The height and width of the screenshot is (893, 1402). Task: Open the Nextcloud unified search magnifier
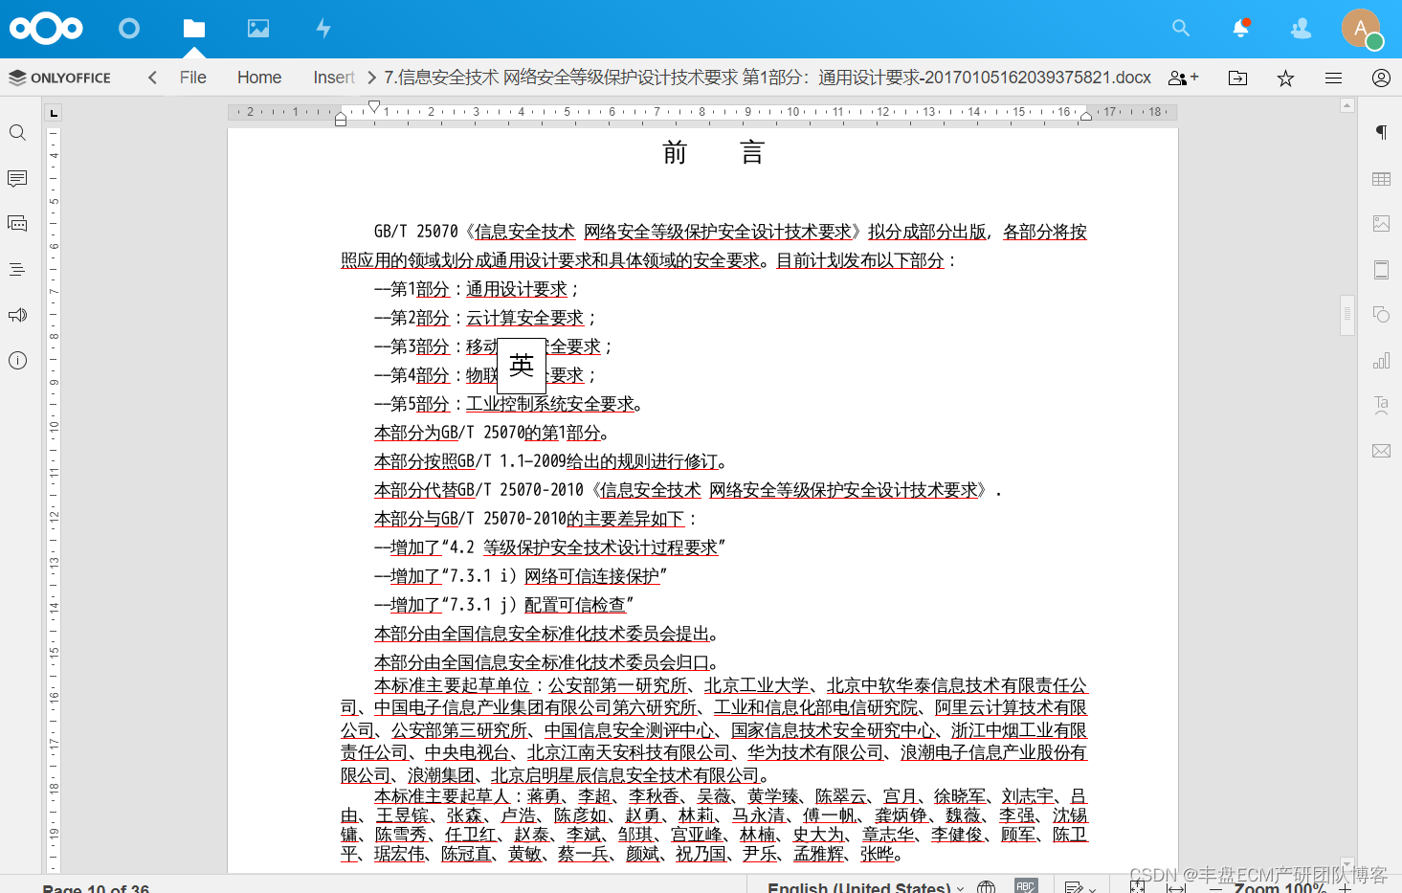click(x=1181, y=29)
